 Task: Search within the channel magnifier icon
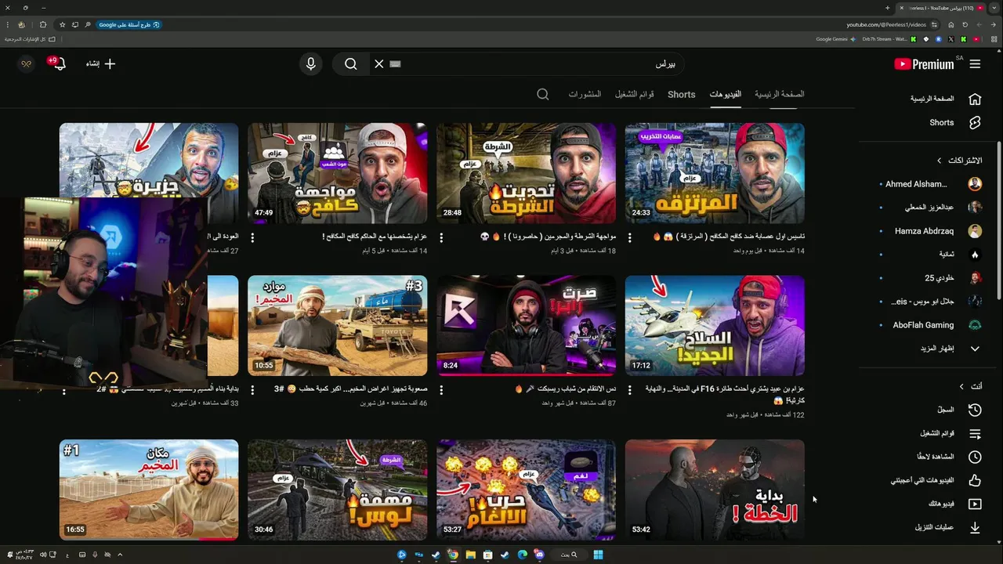(543, 94)
